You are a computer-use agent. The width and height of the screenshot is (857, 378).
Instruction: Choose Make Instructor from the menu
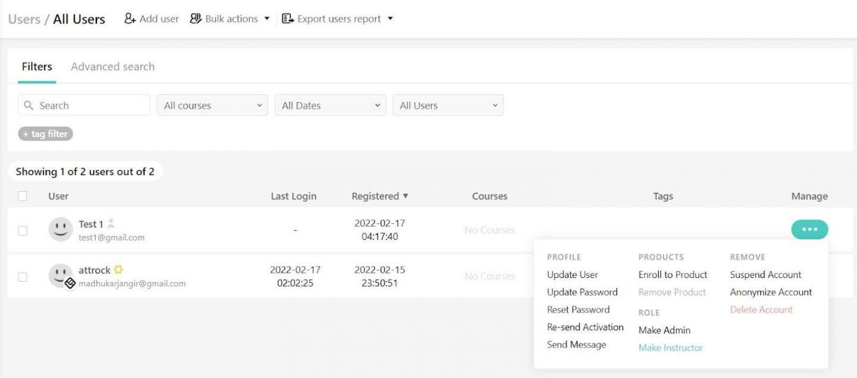[671, 348]
